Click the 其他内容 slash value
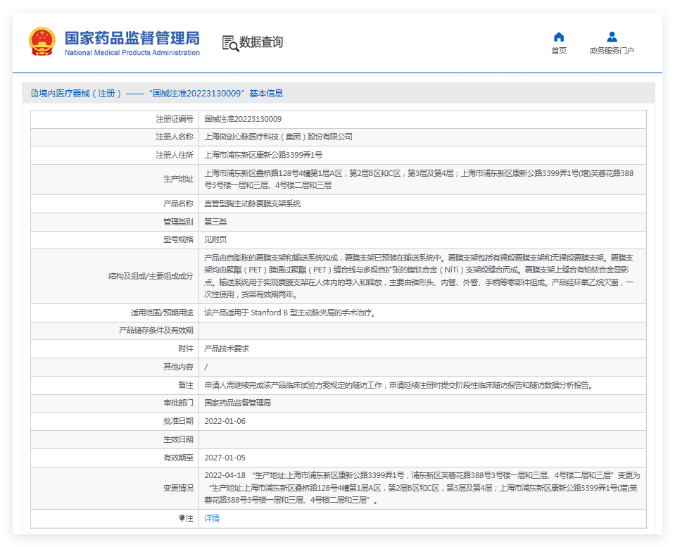The width and height of the screenshot is (675, 547). (x=206, y=367)
